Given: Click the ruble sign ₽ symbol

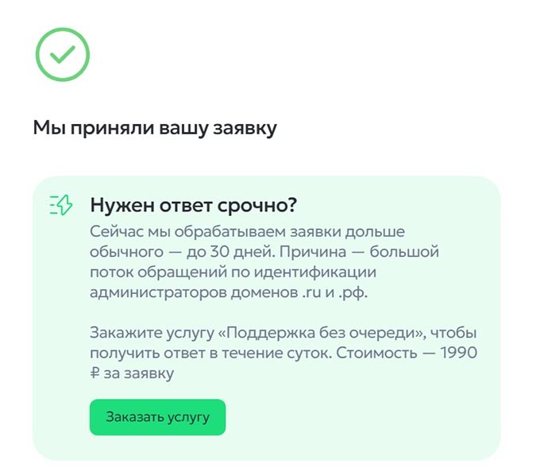Looking at the screenshot, I should (95, 373).
